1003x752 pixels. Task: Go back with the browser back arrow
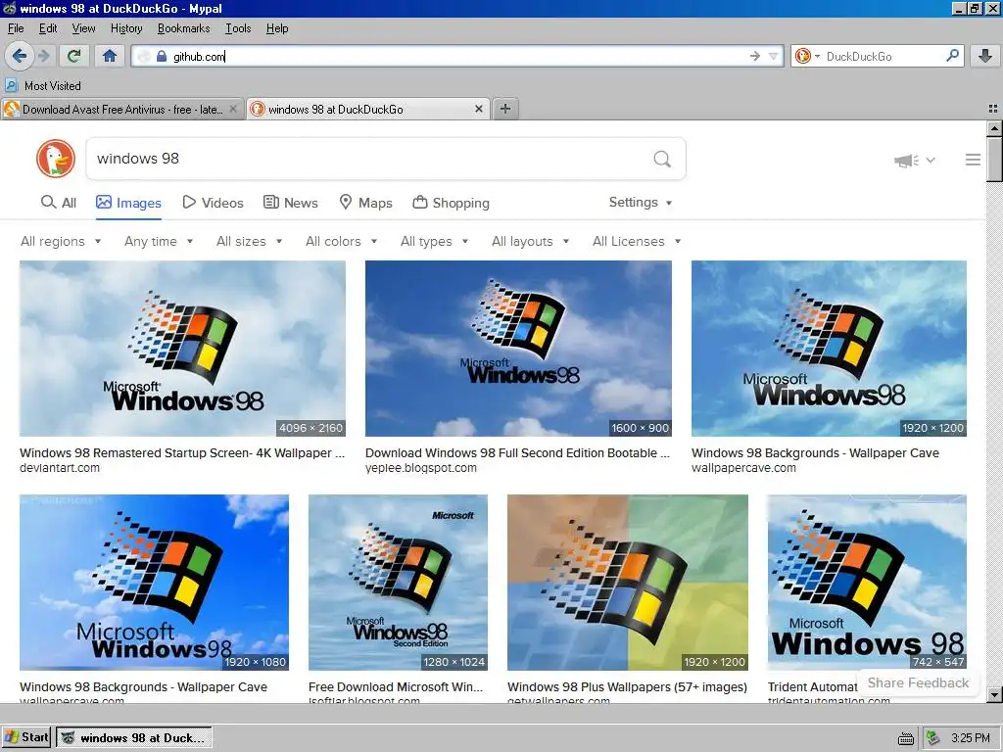pyautogui.click(x=20, y=56)
